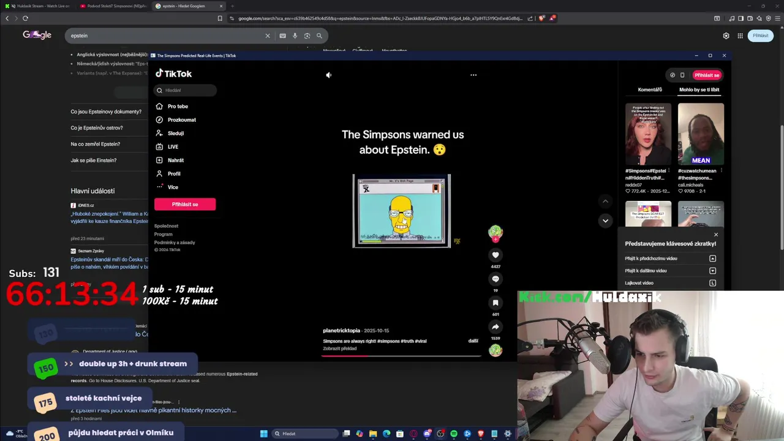Open the three-dot menu above the video
This screenshot has width=784, height=441.
[473, 75]
